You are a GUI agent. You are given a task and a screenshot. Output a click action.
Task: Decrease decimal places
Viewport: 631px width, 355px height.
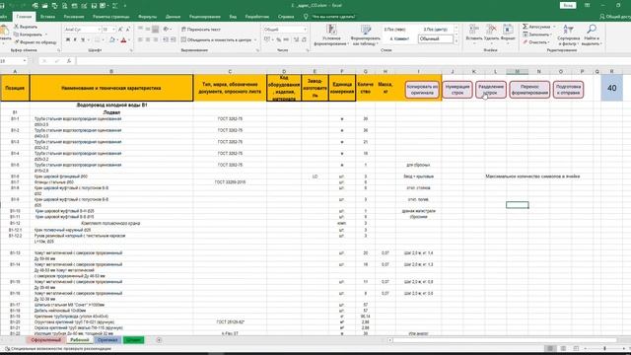pyautogui.click(x=305, y=39)
